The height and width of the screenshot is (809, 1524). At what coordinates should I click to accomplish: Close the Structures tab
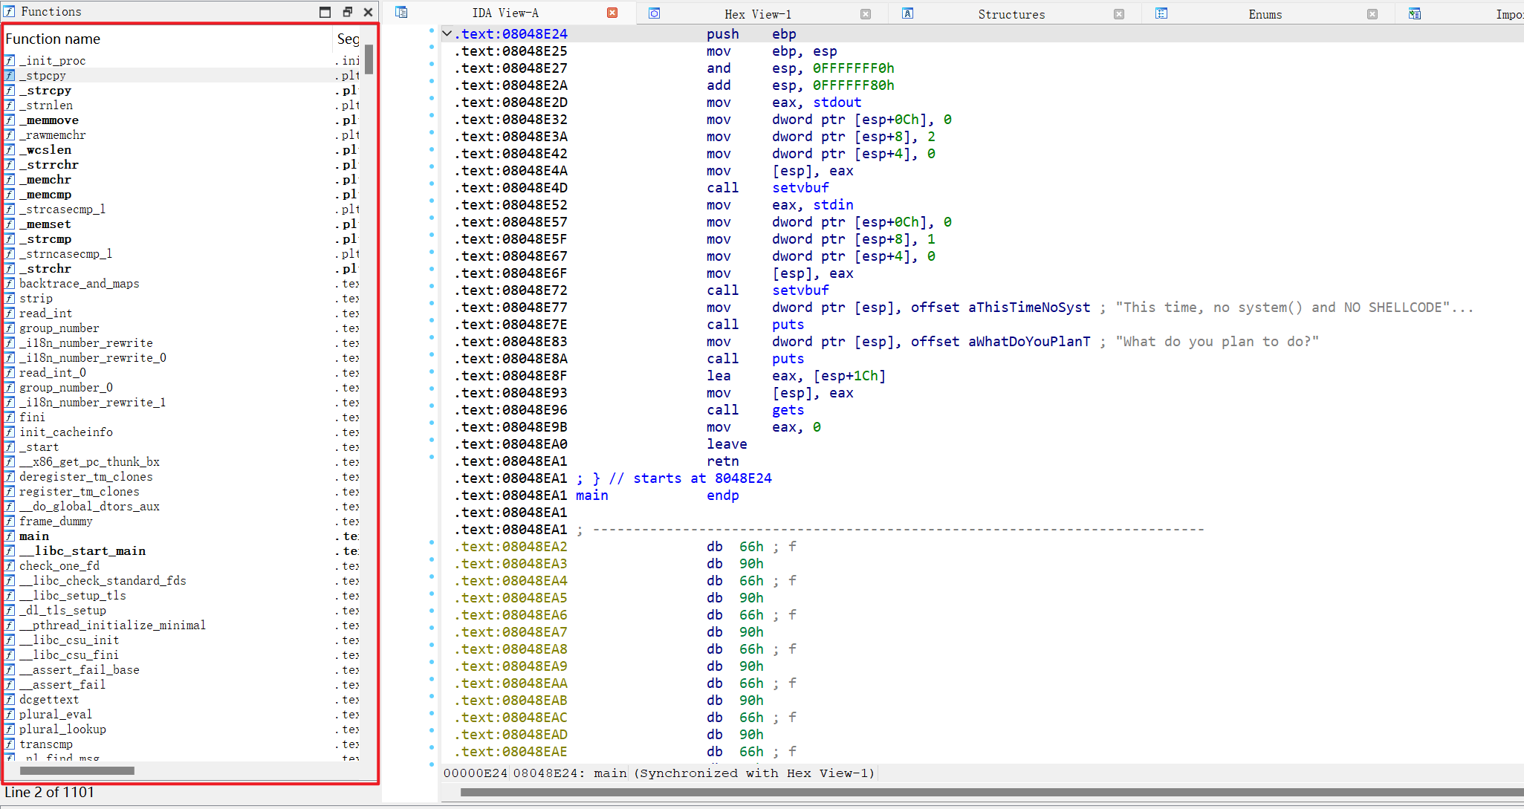pos(1119,14)
